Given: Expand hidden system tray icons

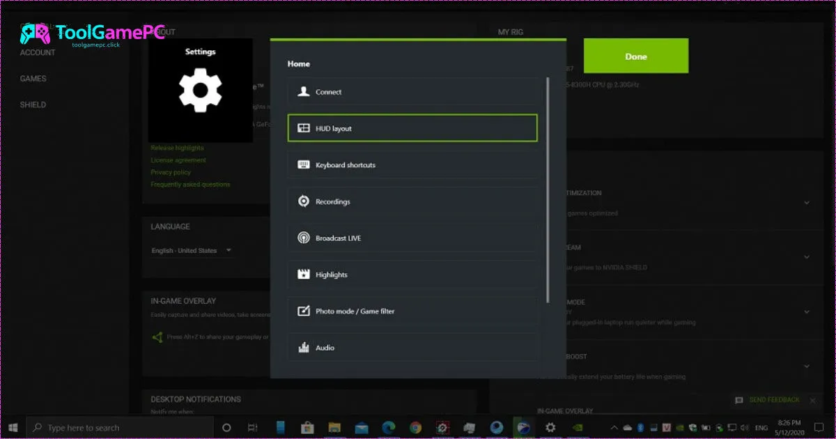Looking at the screenshot, I should 614,427.
